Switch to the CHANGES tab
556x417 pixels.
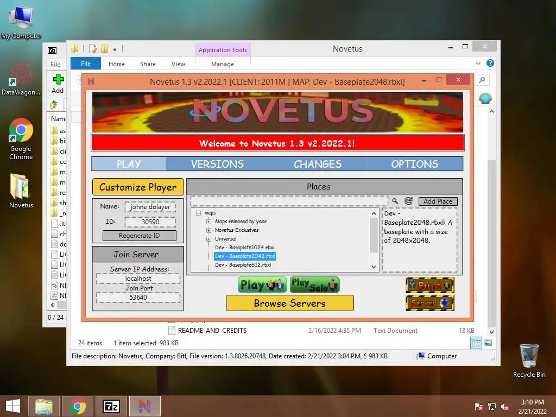(x=317, y=164)
